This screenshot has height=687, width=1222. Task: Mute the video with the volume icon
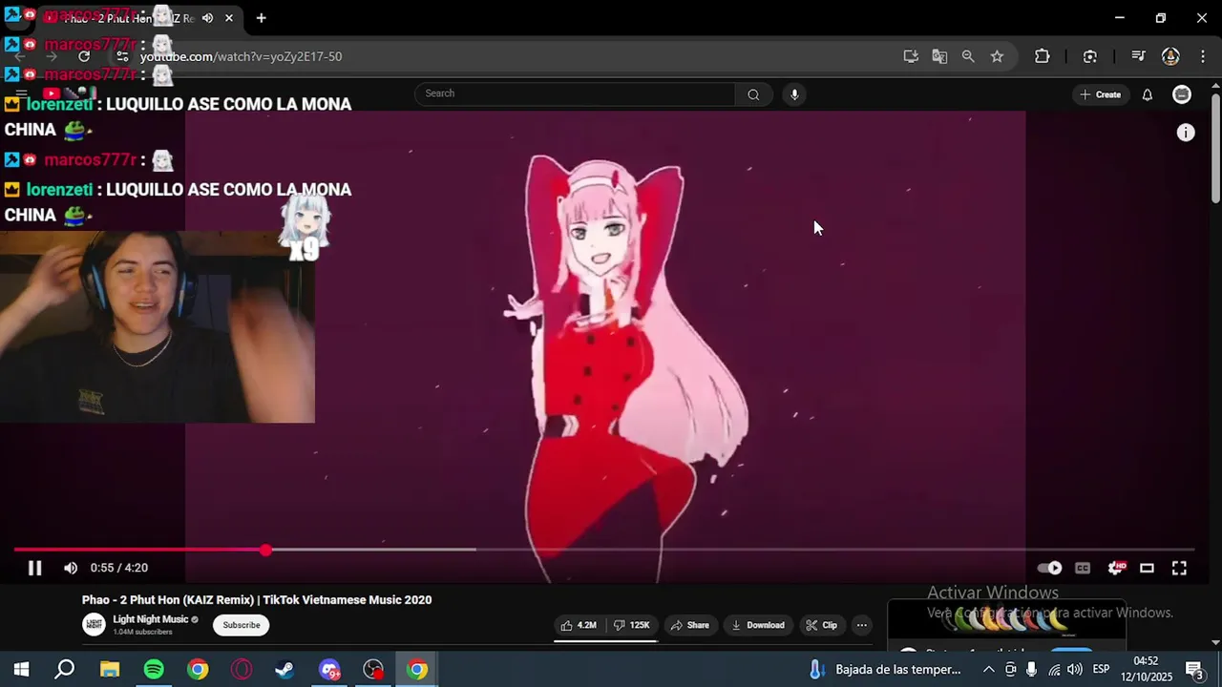70,568
